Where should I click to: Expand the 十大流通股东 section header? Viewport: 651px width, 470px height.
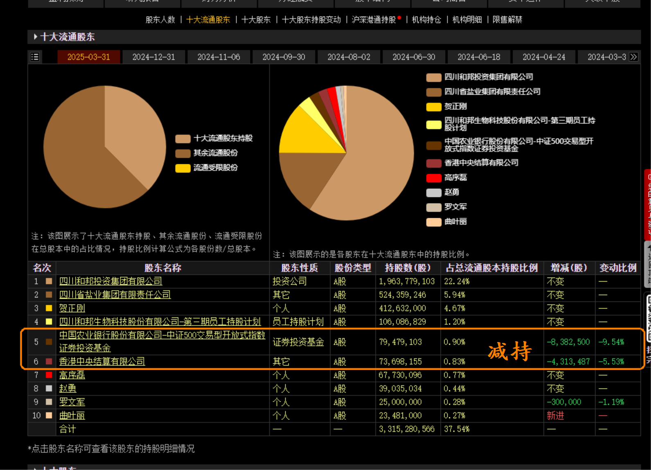click(64, 37)
